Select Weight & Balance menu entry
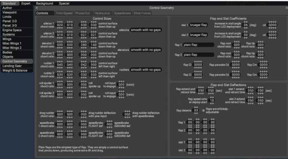This screenshot has width=288, height=159. [15, 70]
